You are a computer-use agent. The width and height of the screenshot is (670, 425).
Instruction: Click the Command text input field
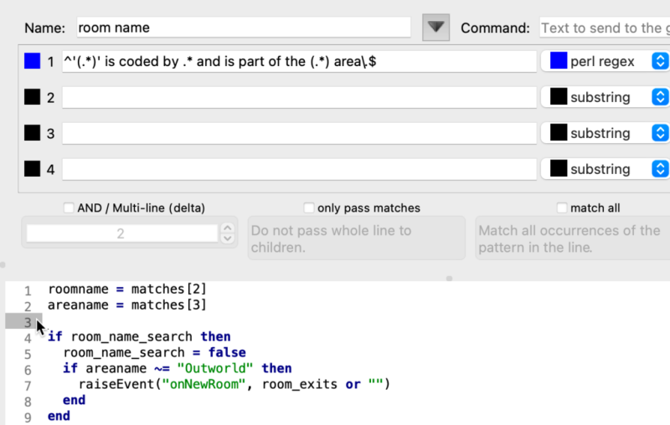click(603, 28)
